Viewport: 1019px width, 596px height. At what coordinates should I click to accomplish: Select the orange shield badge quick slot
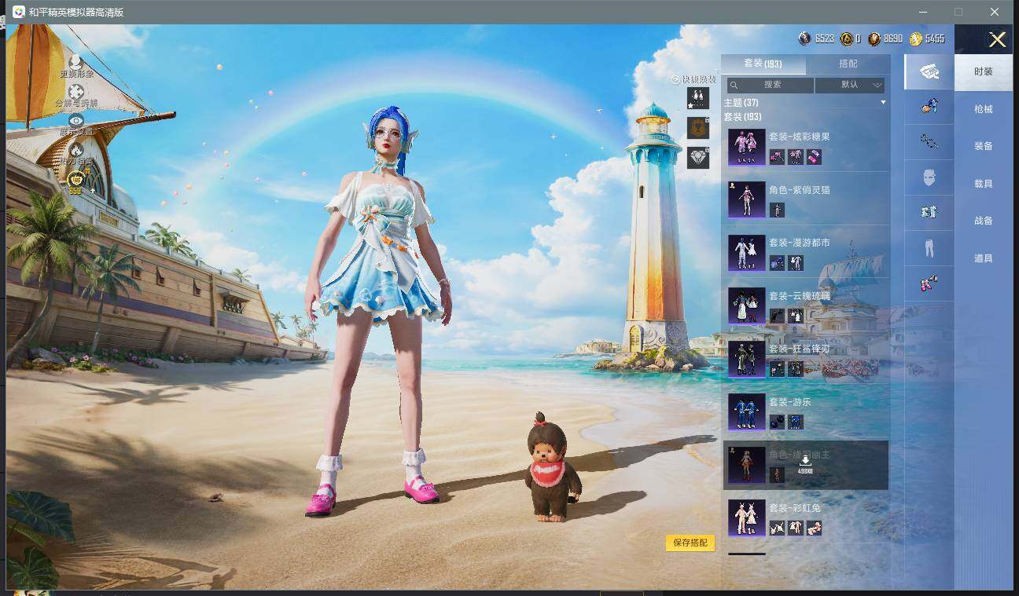(x=697, y=128)
